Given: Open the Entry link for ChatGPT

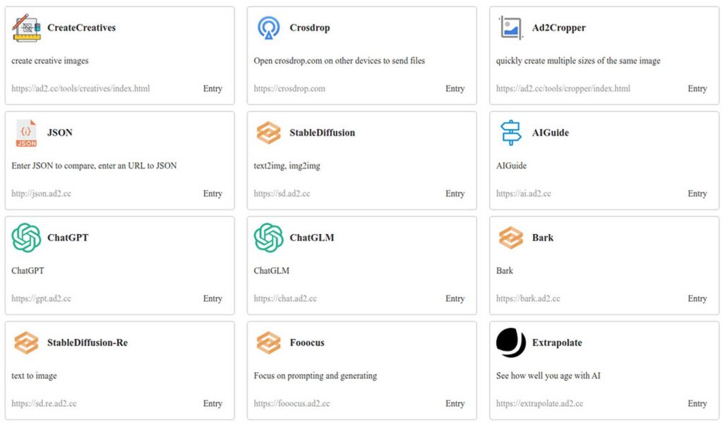Looking at the screenshot, I should point(213,298).
